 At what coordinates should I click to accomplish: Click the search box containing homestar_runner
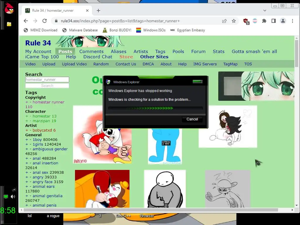[47, 80]
